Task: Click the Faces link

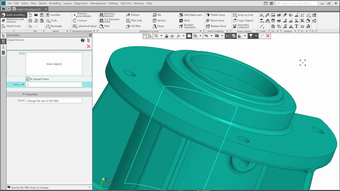Action: [x=22, y=53]
